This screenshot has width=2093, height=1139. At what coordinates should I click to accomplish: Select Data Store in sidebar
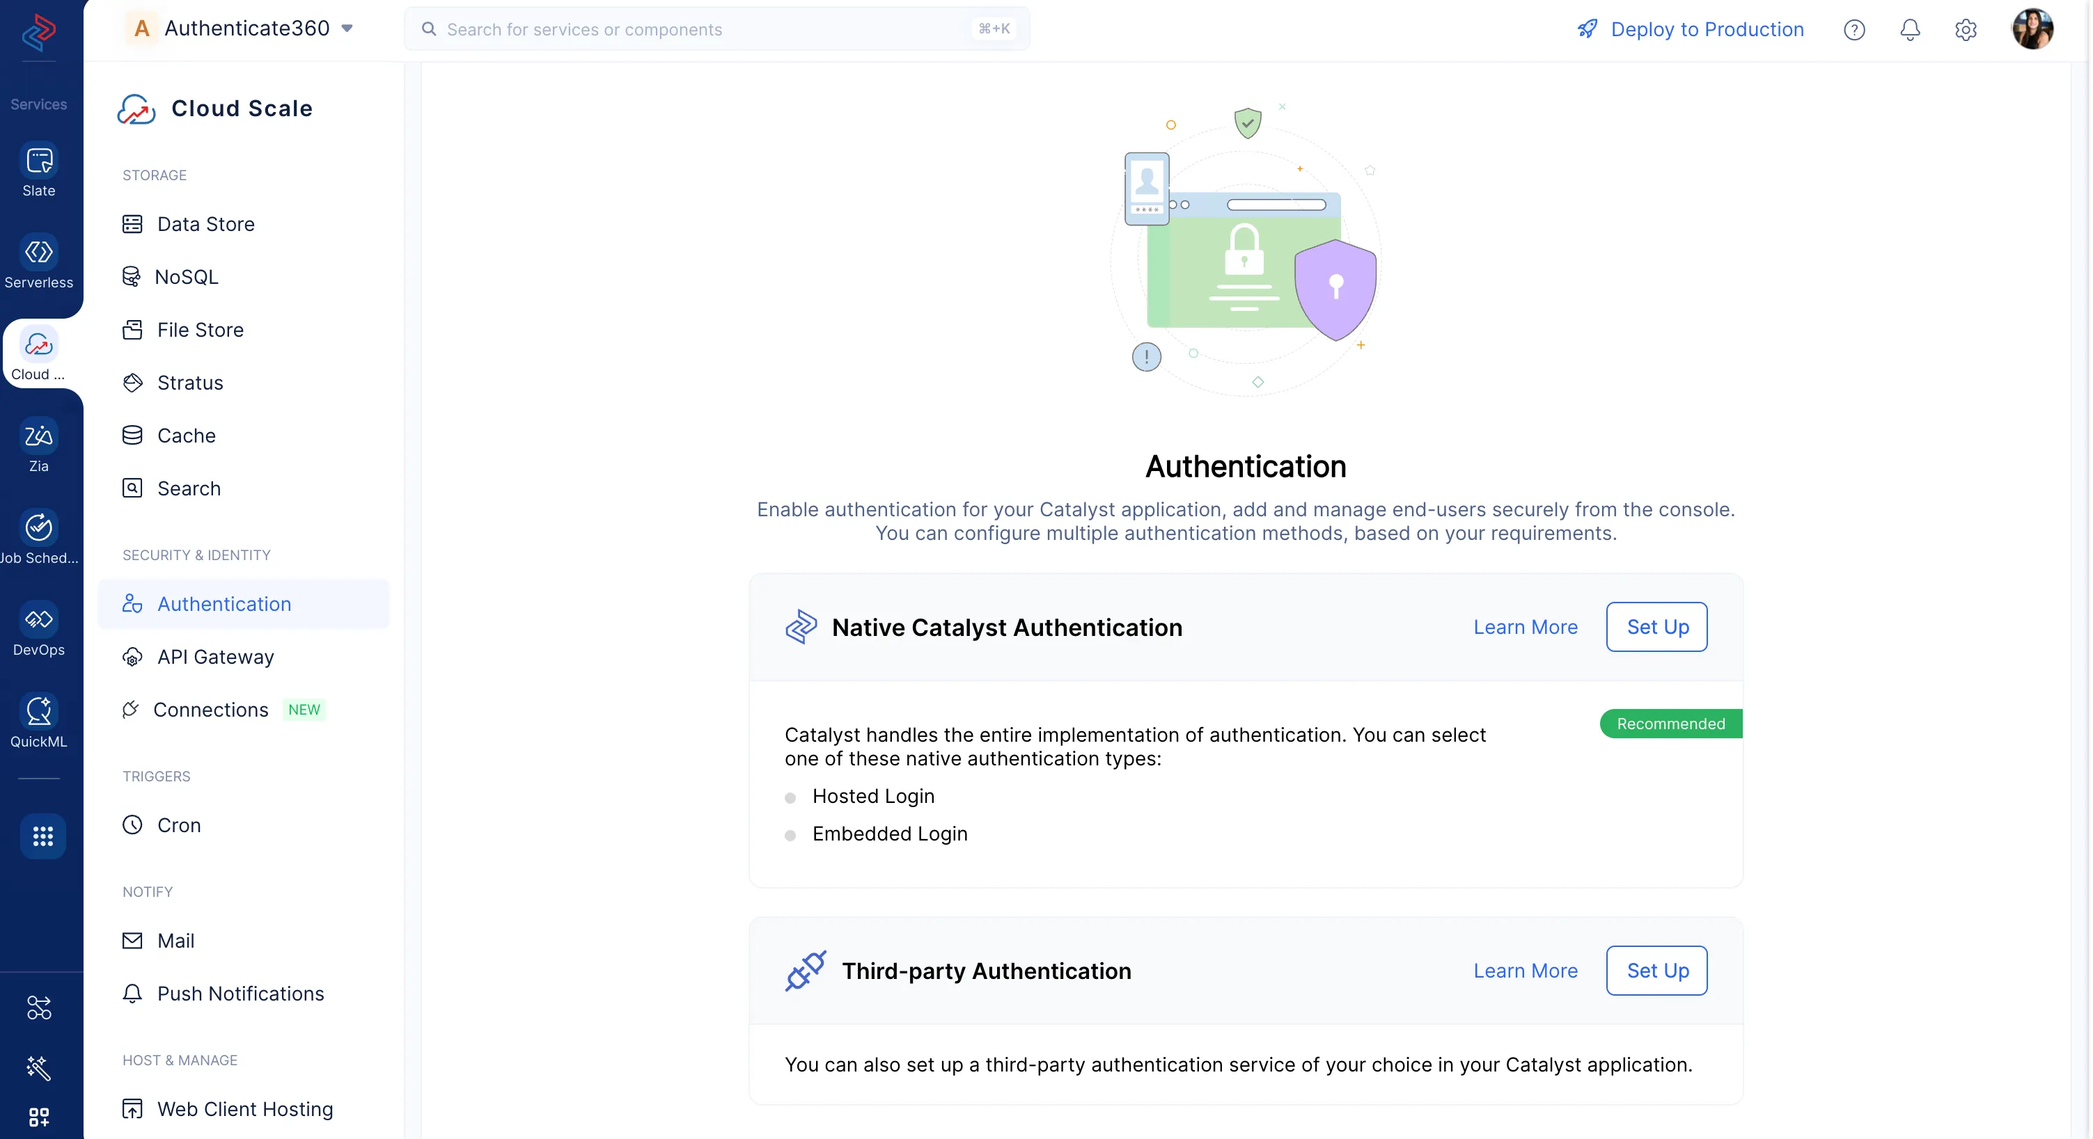pyautogui.click(x=205, y=224)
